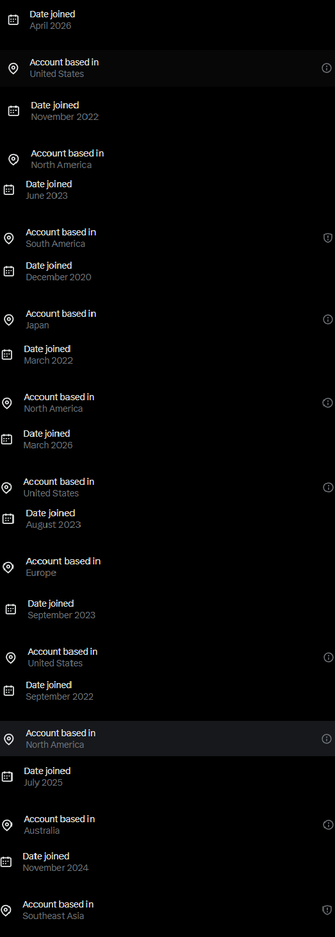Click the Date joined August 2023 text
The height and width of the screenshot is (937, 335).
point(53,519)
